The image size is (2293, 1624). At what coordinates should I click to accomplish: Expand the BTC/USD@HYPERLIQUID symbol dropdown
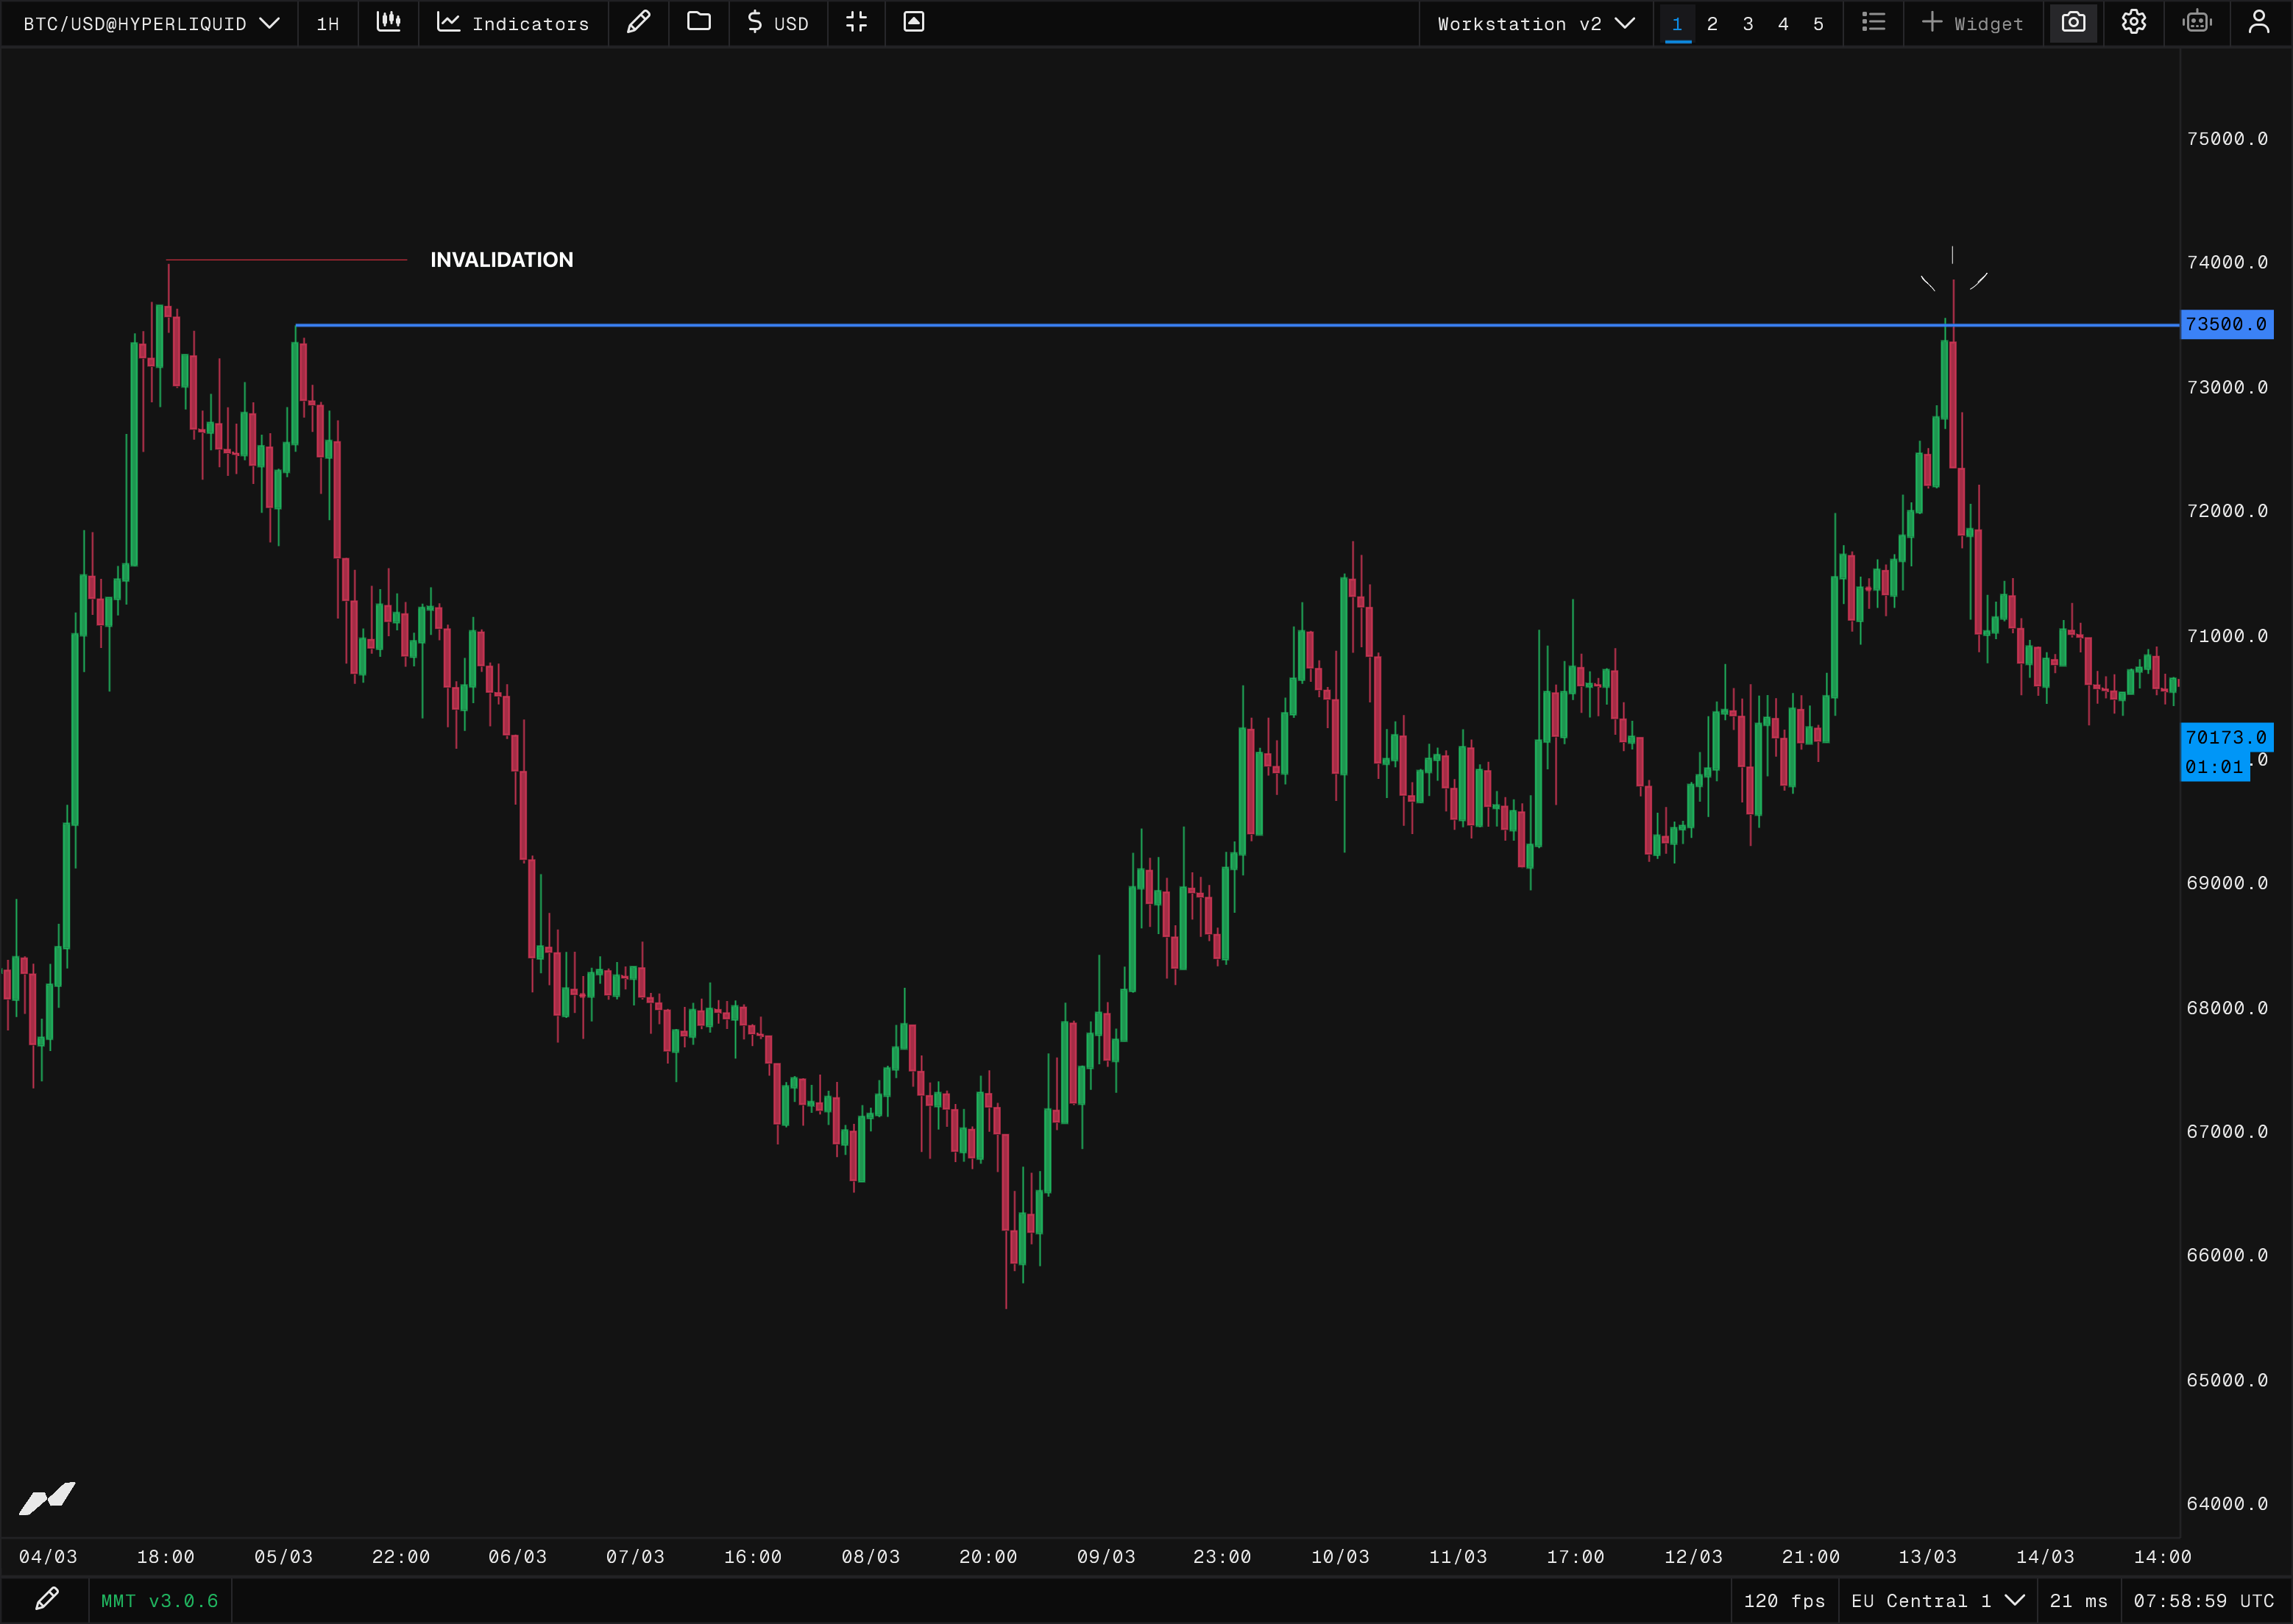(x=151, y=23)
